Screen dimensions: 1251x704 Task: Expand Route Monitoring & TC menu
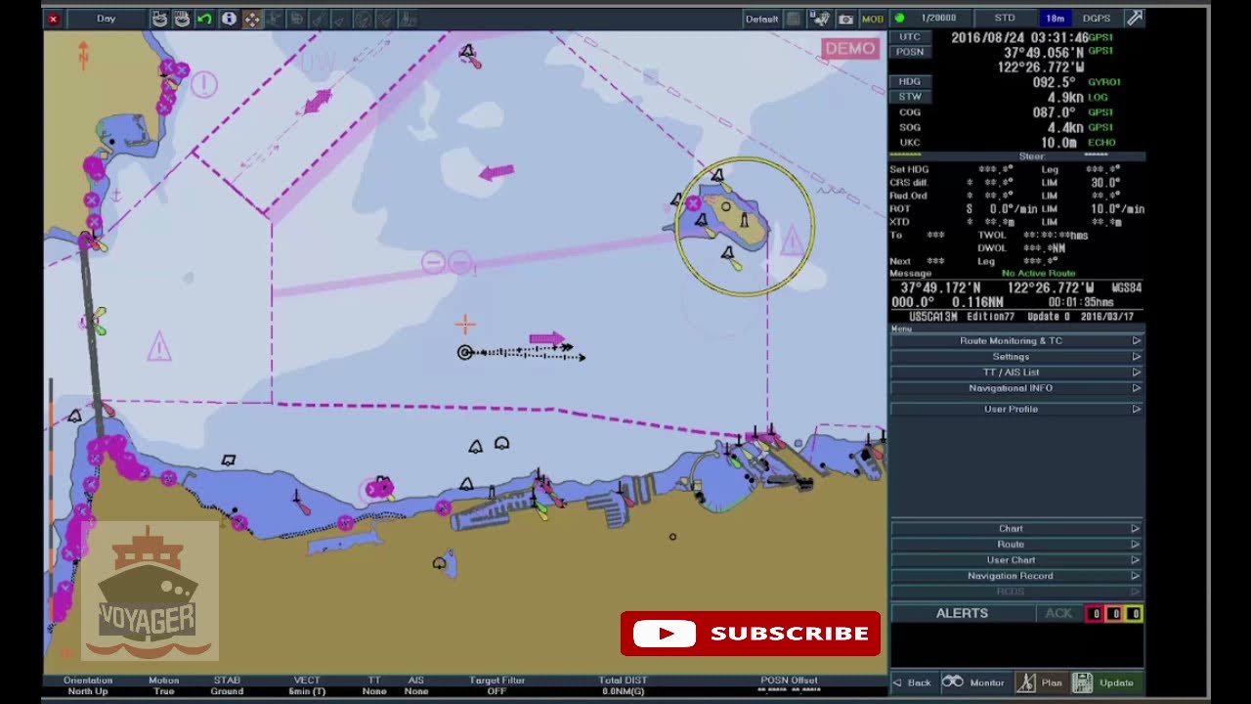tap(1016, 340)
